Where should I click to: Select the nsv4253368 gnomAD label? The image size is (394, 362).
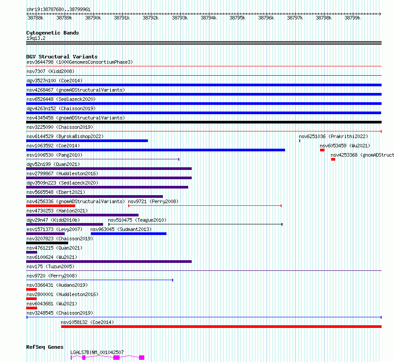click(362, 155)
